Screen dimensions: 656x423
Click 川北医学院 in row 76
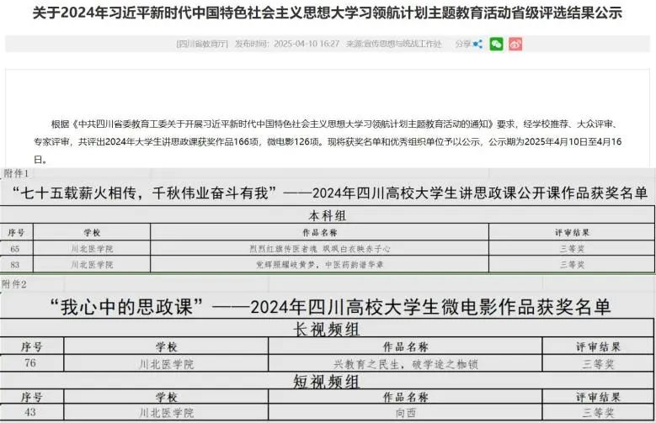coord(166,364)
